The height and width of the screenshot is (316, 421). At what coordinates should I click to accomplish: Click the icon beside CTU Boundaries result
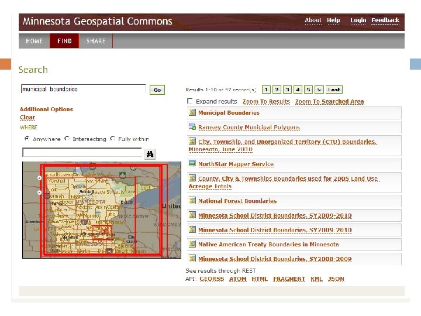pos(192,141)
